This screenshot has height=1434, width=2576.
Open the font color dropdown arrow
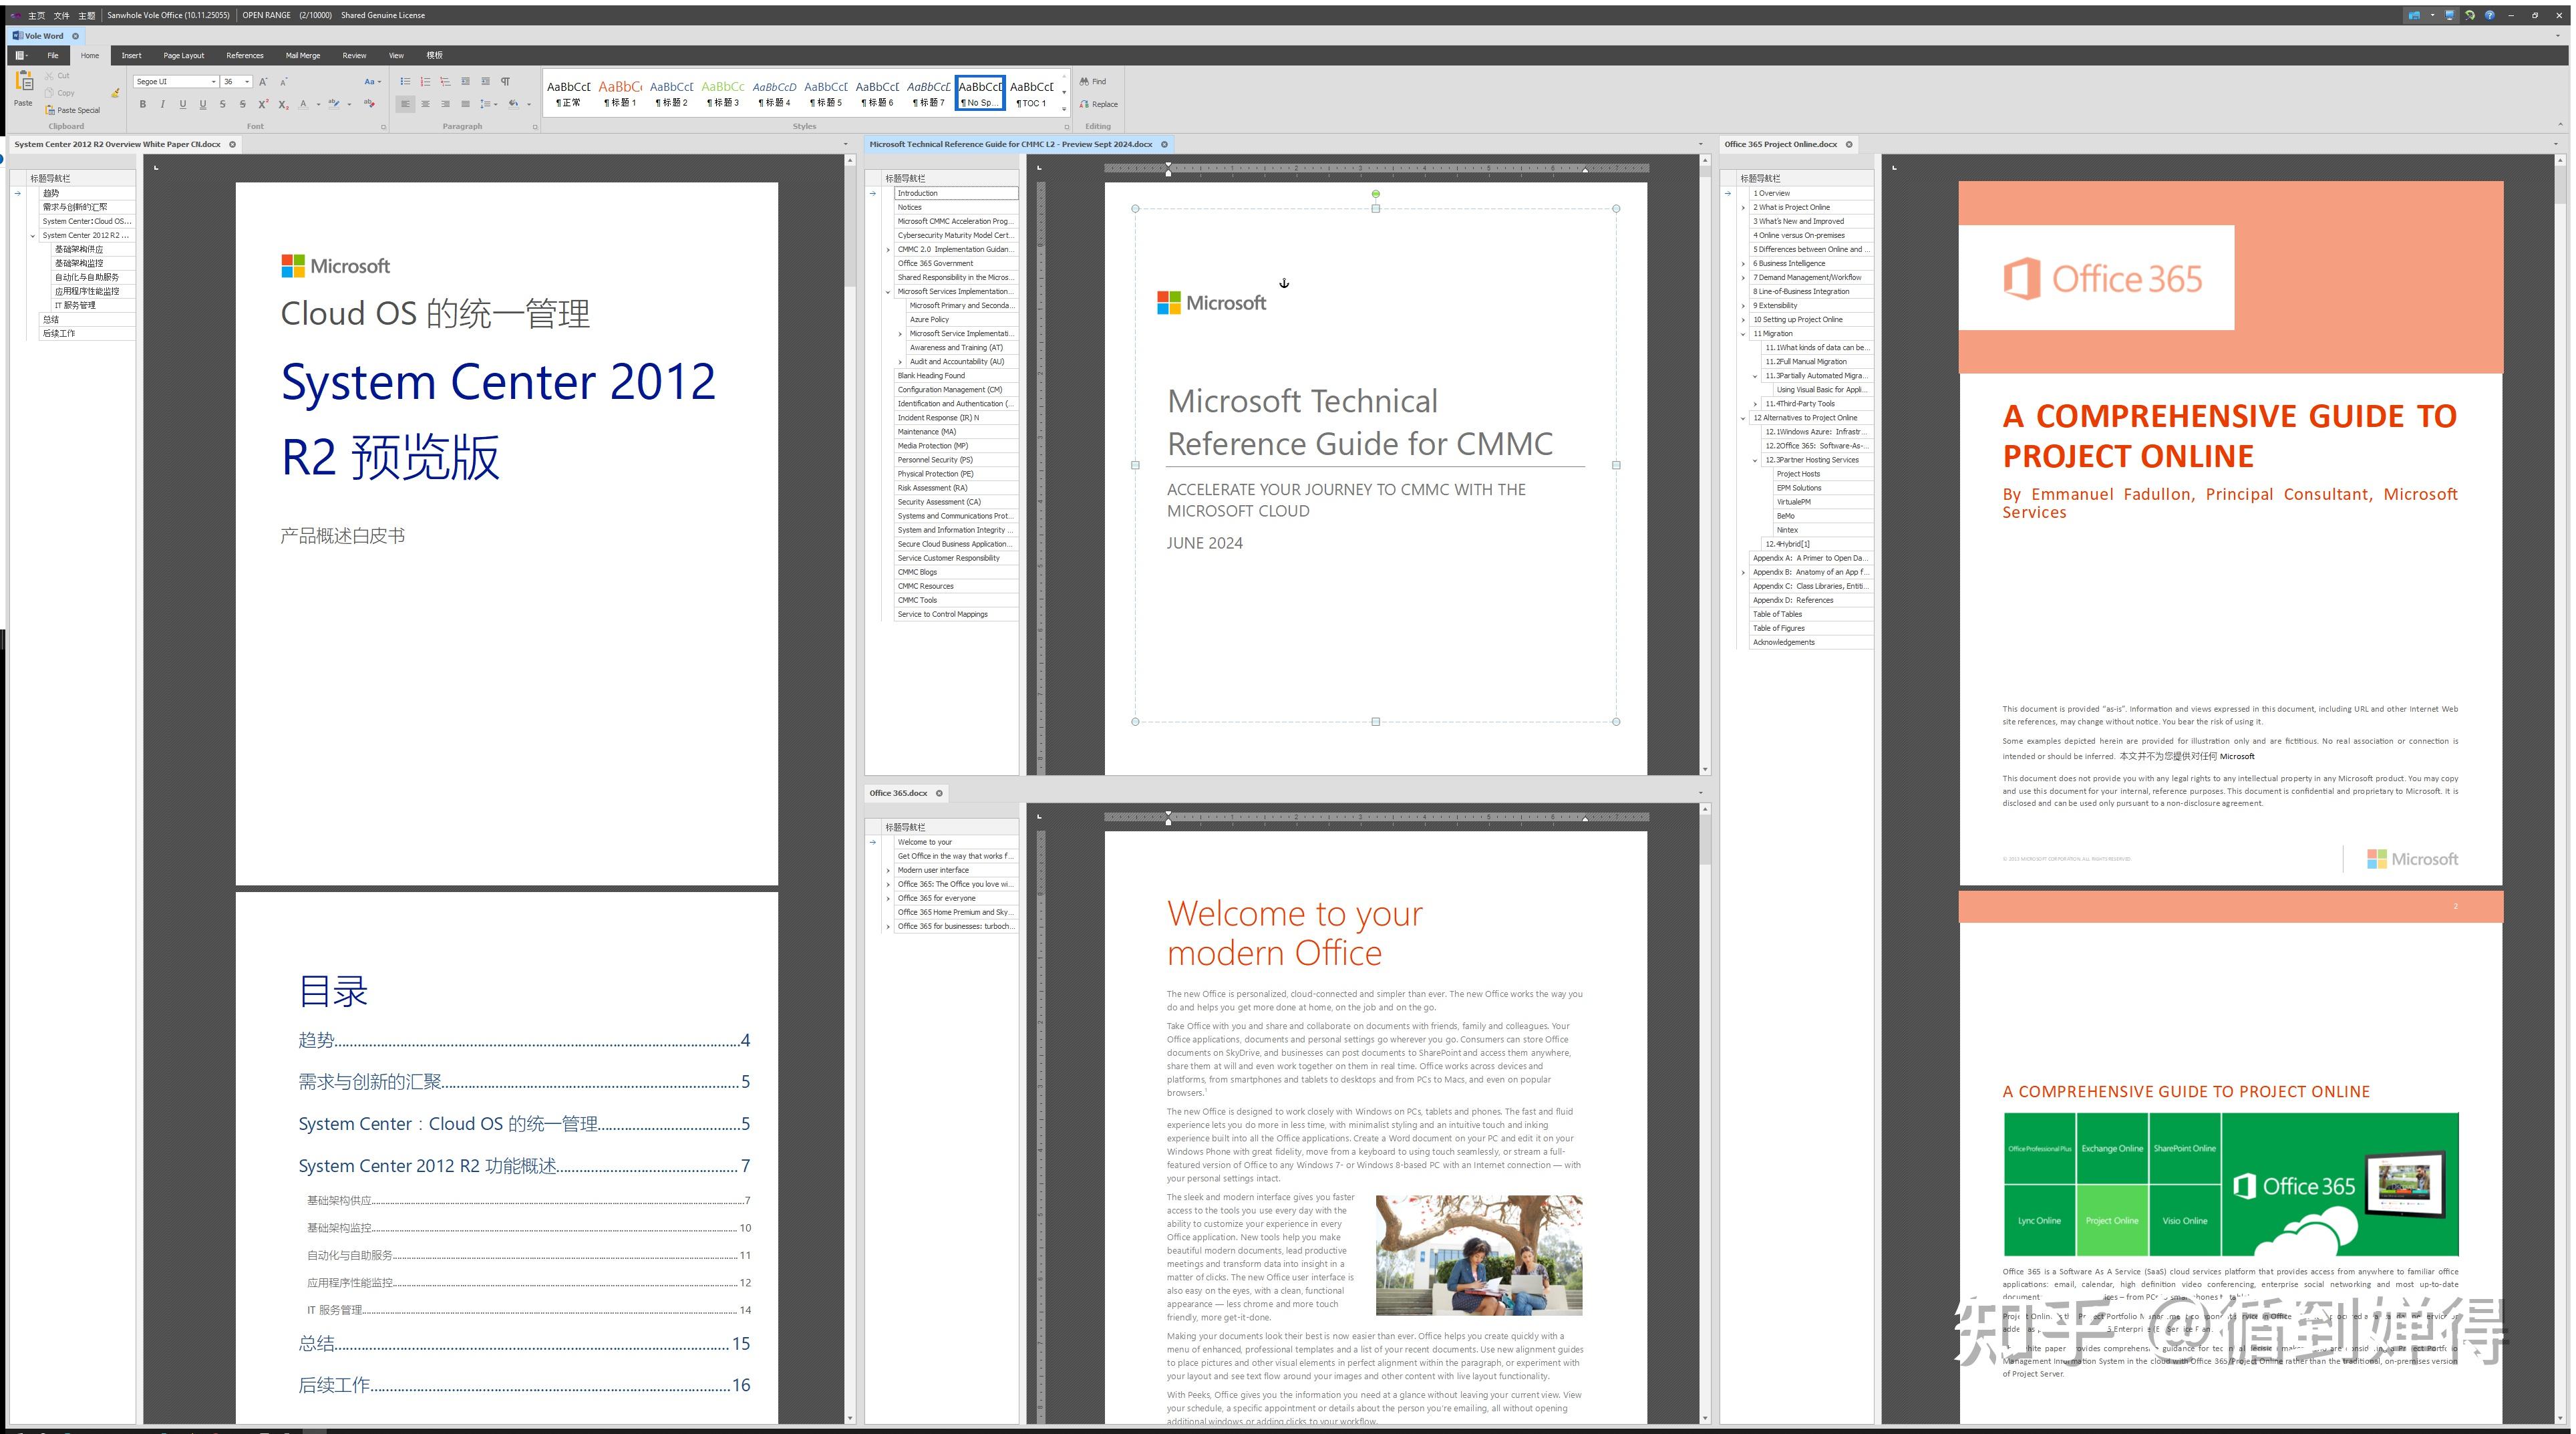pos(318,104)
